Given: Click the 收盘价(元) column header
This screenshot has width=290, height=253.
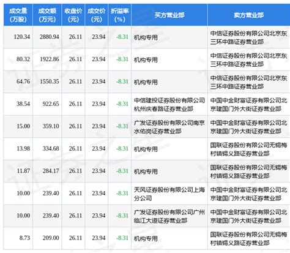Looking at the screenshot, I should 73,15.
